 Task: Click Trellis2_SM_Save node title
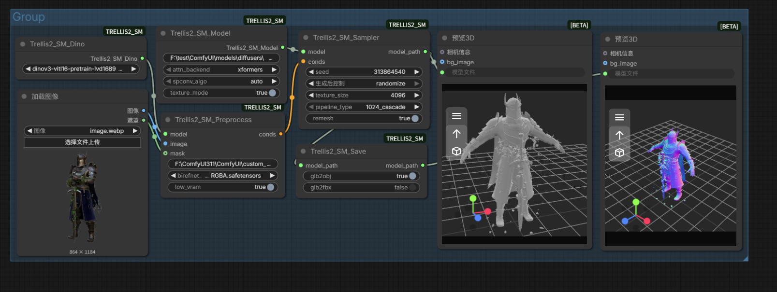click(338, 152)
